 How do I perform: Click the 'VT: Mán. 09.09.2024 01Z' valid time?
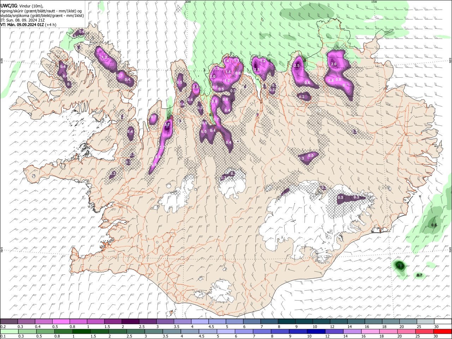coord(22,25)
